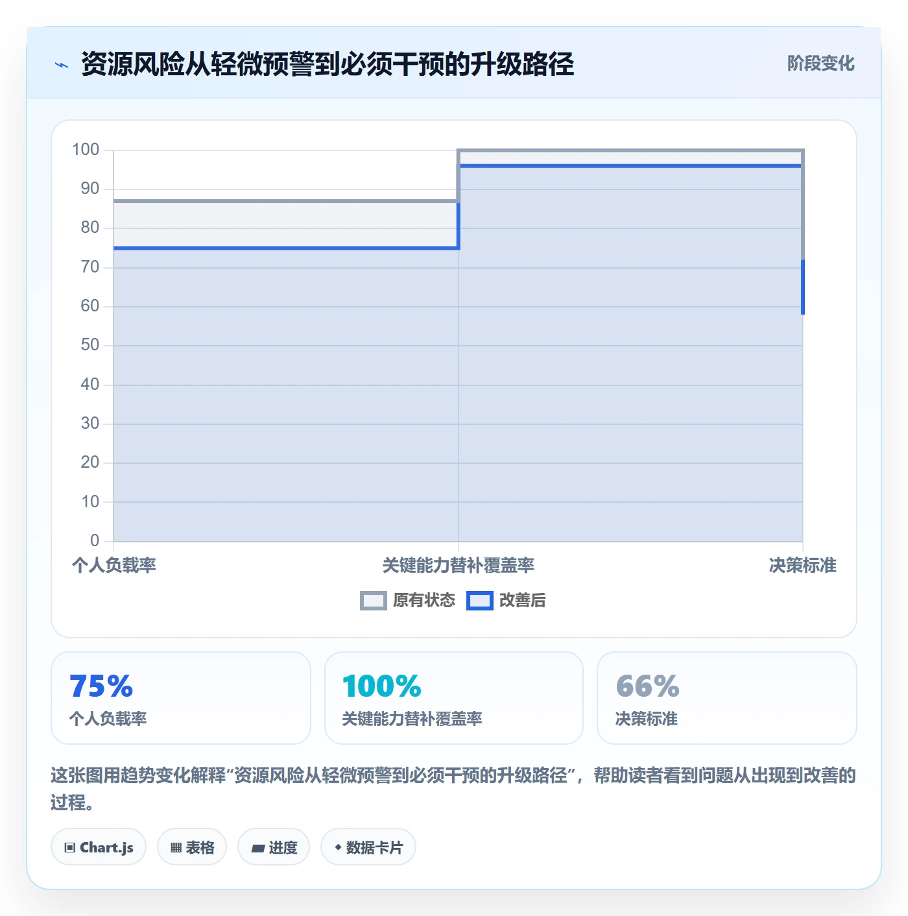Viewport: 908px width, 916px height.
Task: Click the 决策标准 x-axis label
Action: pyautogui.click(x=803, y=565)
